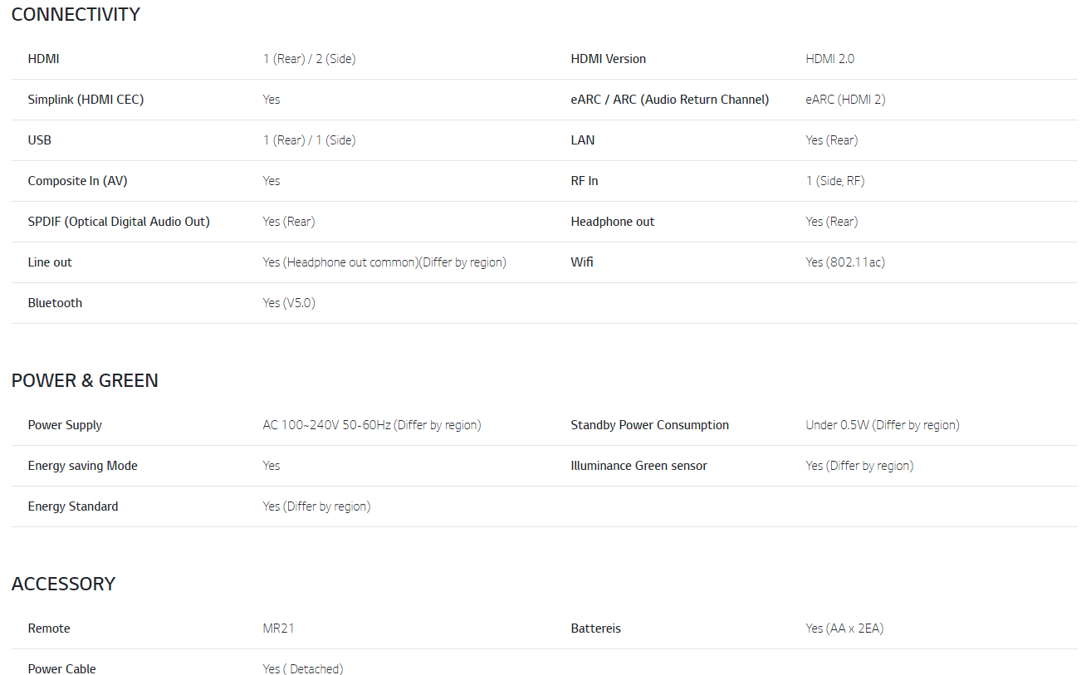Click the eARC / ARC label
Image resolution: width=1086 pixels, height=675 pixels.
click(669, 100)
